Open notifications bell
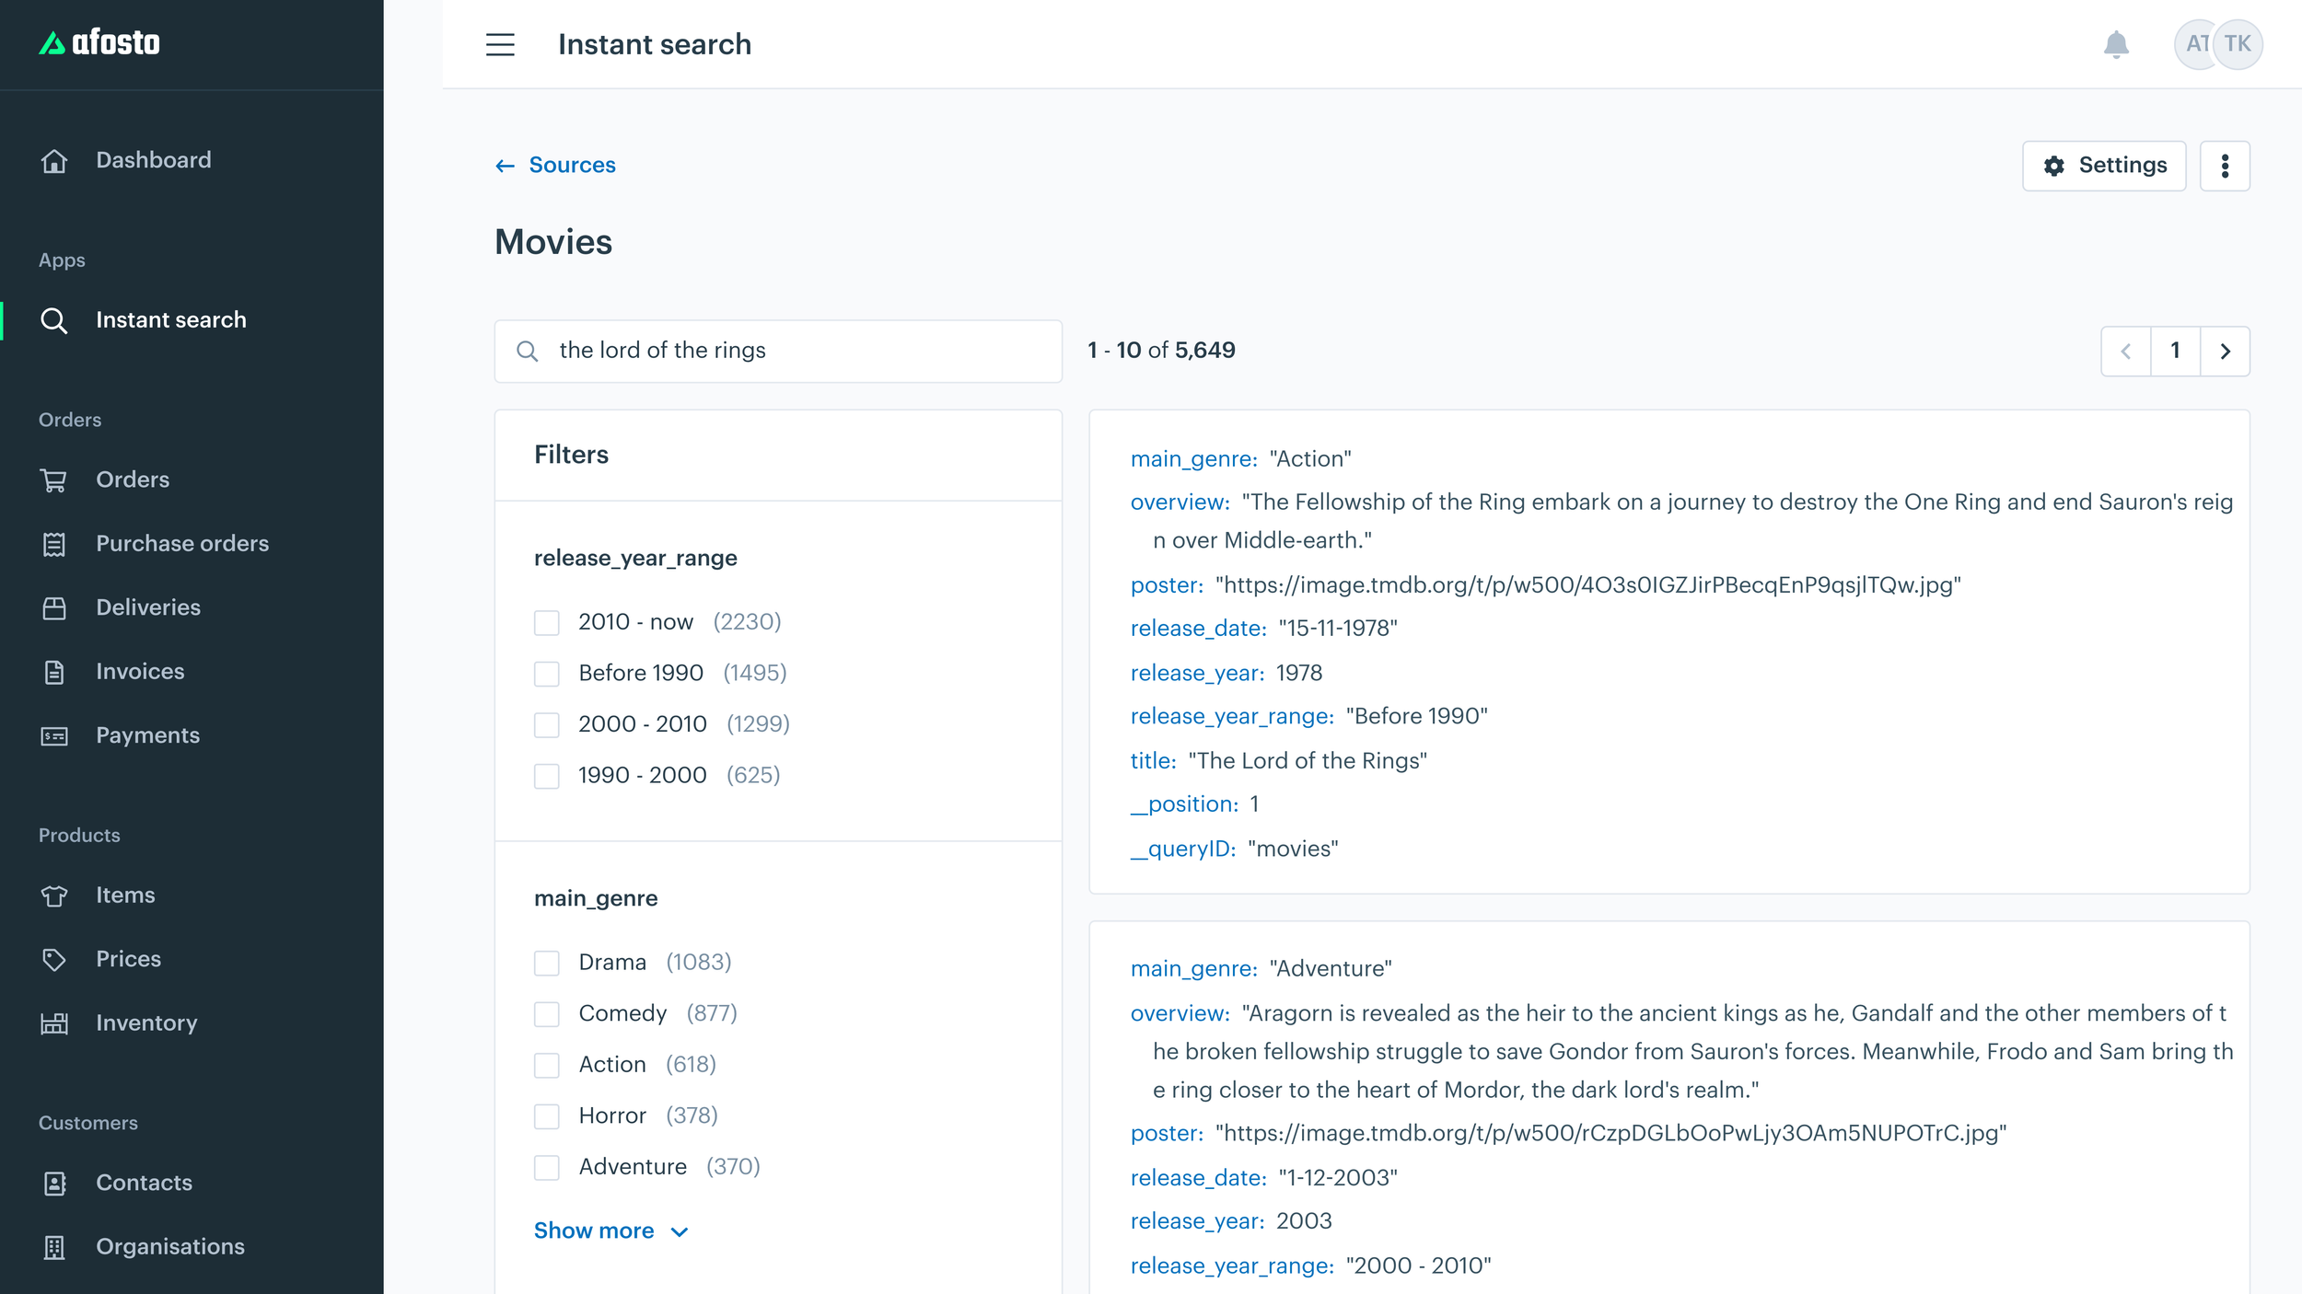 [2116, 44]
